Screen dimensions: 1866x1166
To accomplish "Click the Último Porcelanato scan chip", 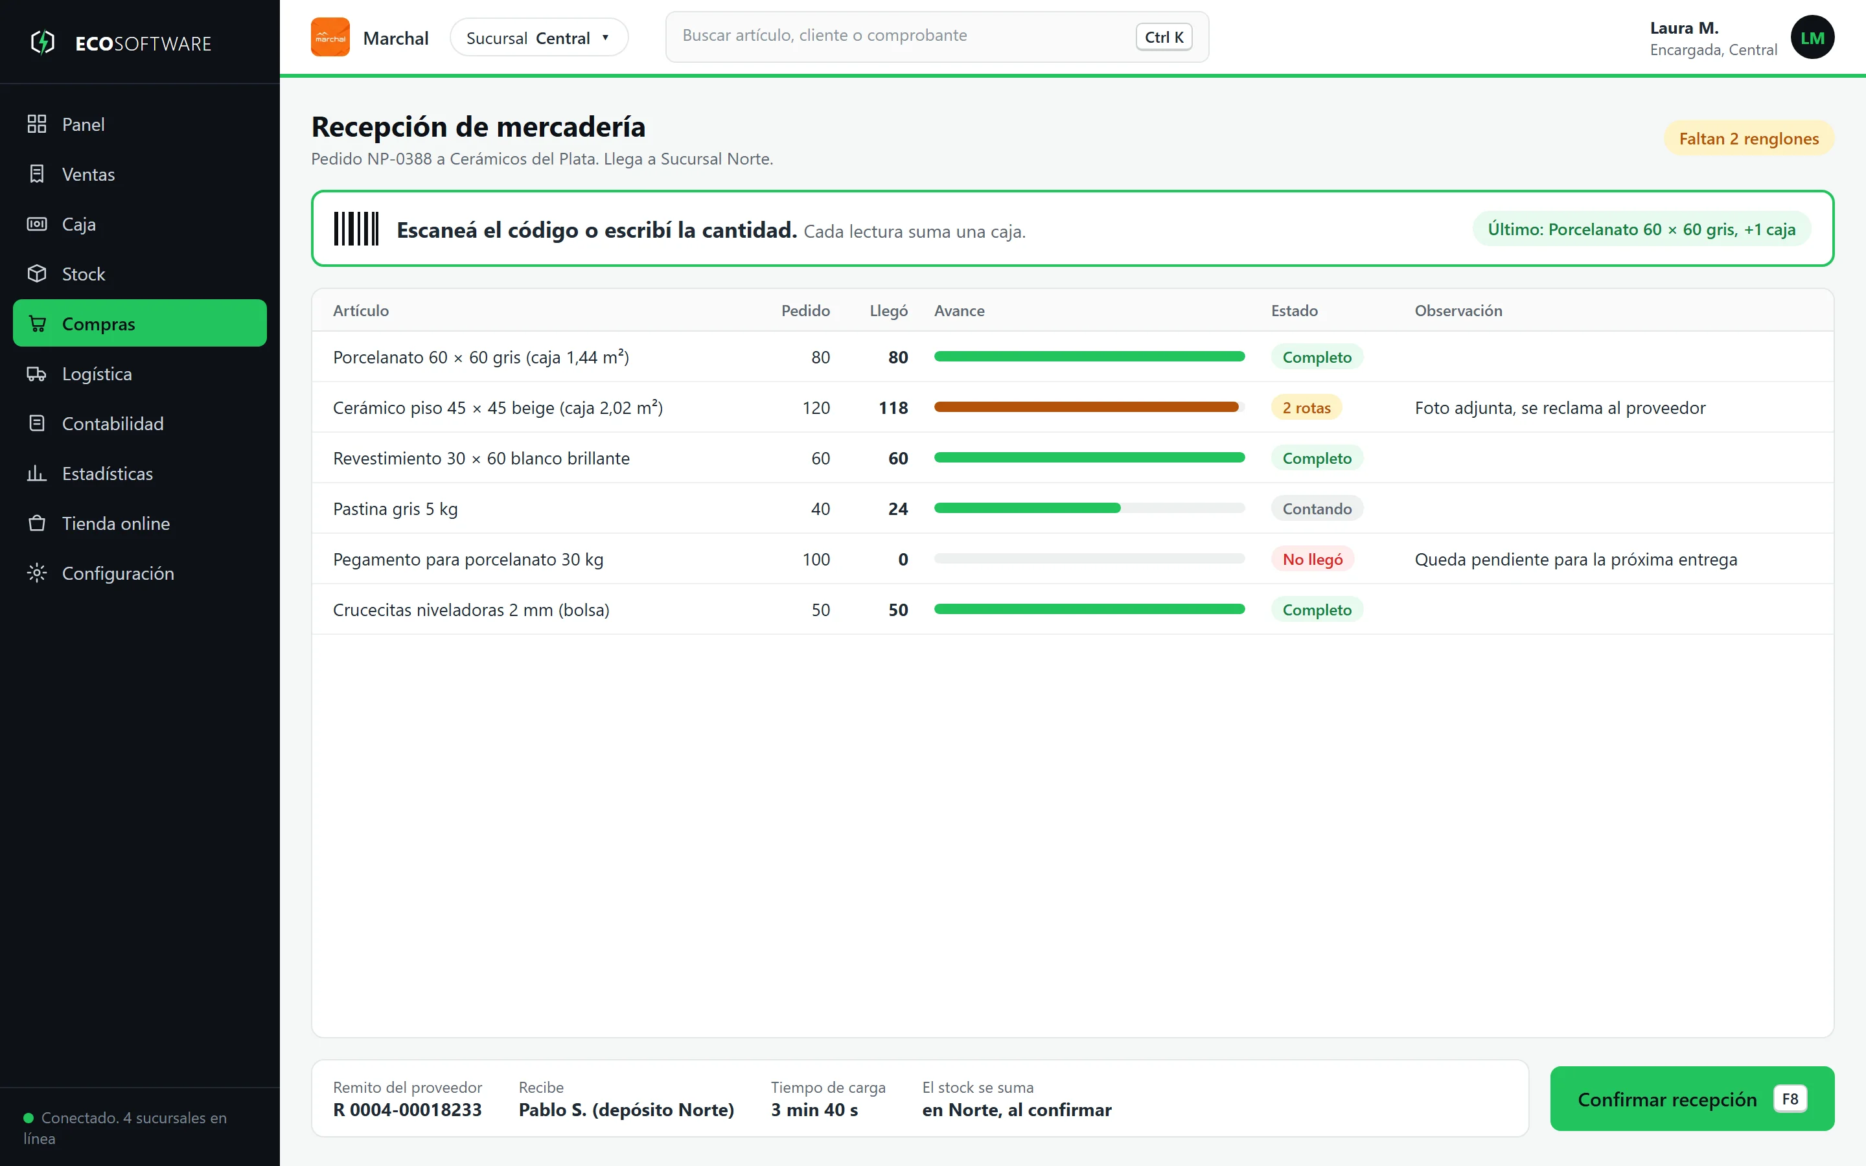I will (x=1642, y=229).
